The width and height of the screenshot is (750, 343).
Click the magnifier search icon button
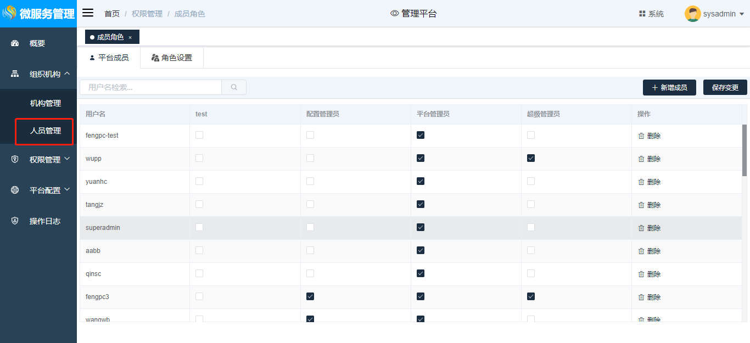[234, 87]
